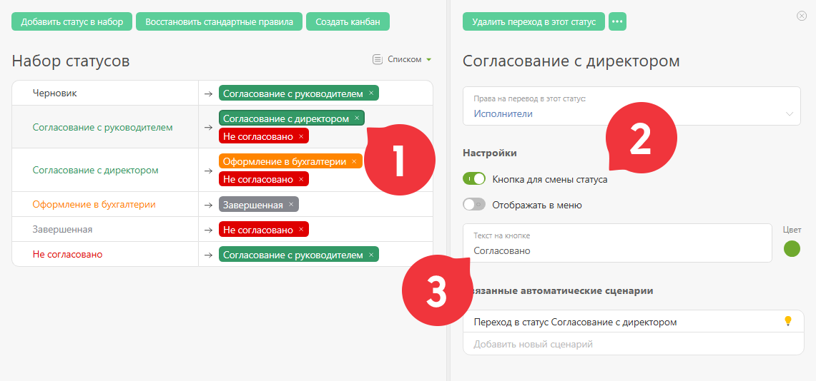
Task: Remove 'Согласование с руководителем' tag in Не согласовано row
Action: [371, 255]
